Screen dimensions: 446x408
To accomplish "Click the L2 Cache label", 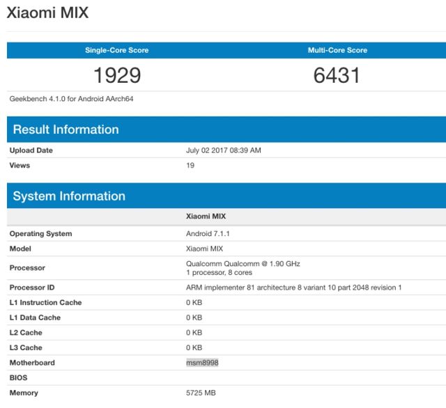I will point(26,333).
